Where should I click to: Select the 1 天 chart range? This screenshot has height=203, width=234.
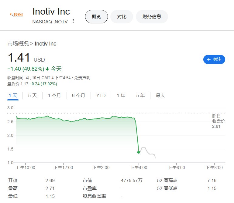point(13,96)
